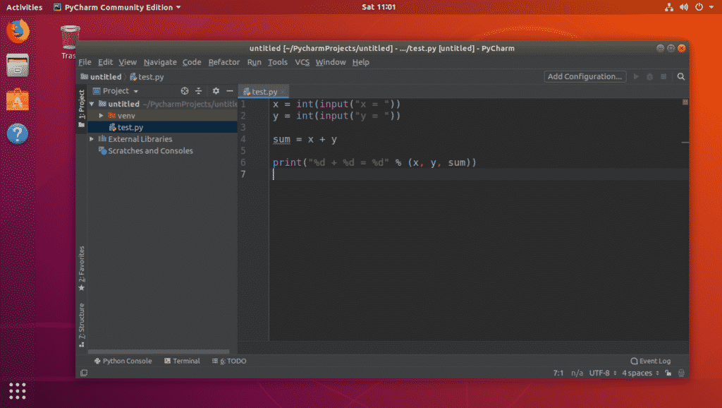This screenshot has width=722, height=408.
Task: Open the Event Log from the status bar
Action: [650, 361]
